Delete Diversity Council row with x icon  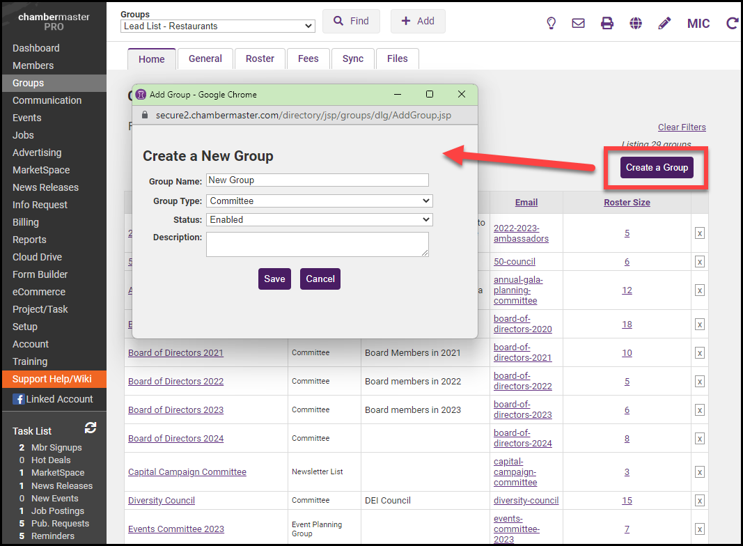tap(699, 500)
